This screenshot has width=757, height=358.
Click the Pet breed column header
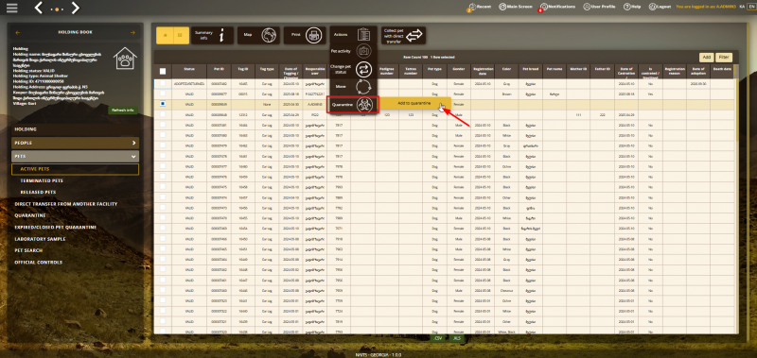(530, 71)
